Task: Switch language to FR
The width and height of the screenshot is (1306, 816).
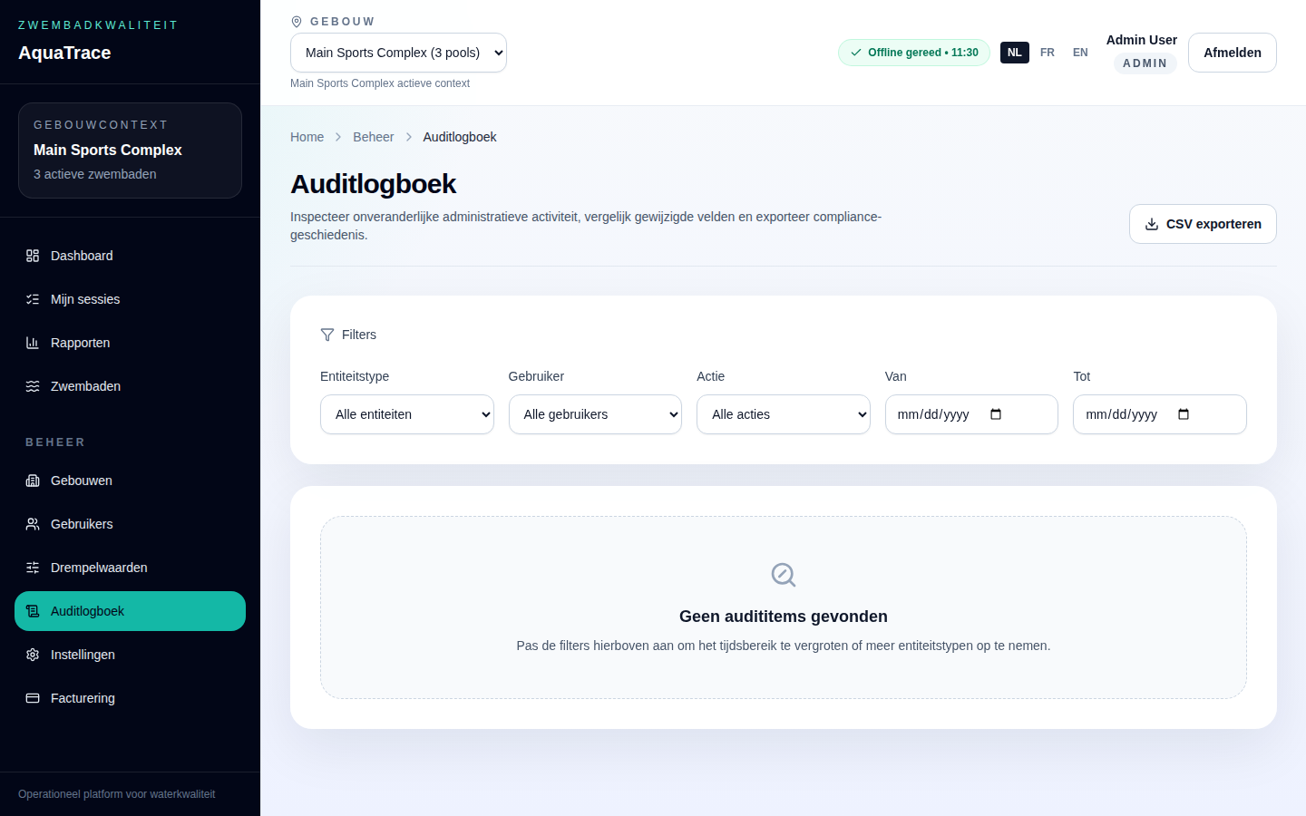Action: 1048,53
